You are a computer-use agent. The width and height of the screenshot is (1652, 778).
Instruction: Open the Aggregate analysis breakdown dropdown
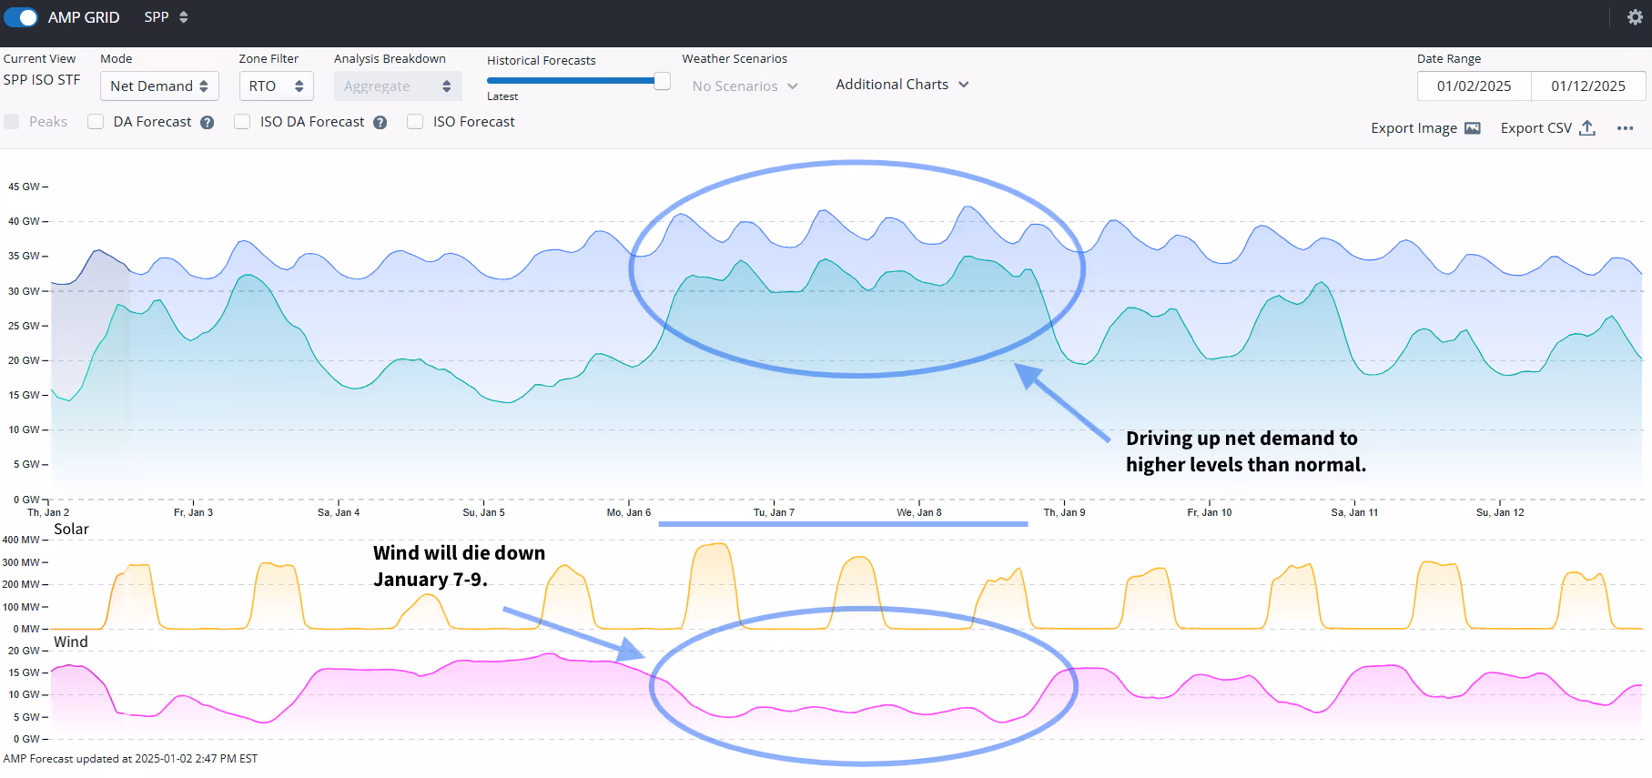[x=398, y=86]
